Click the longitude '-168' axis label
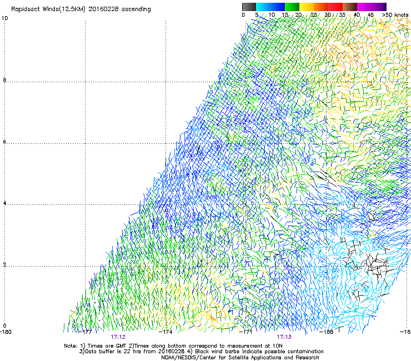The image size is (411, 361). (327, 332)
